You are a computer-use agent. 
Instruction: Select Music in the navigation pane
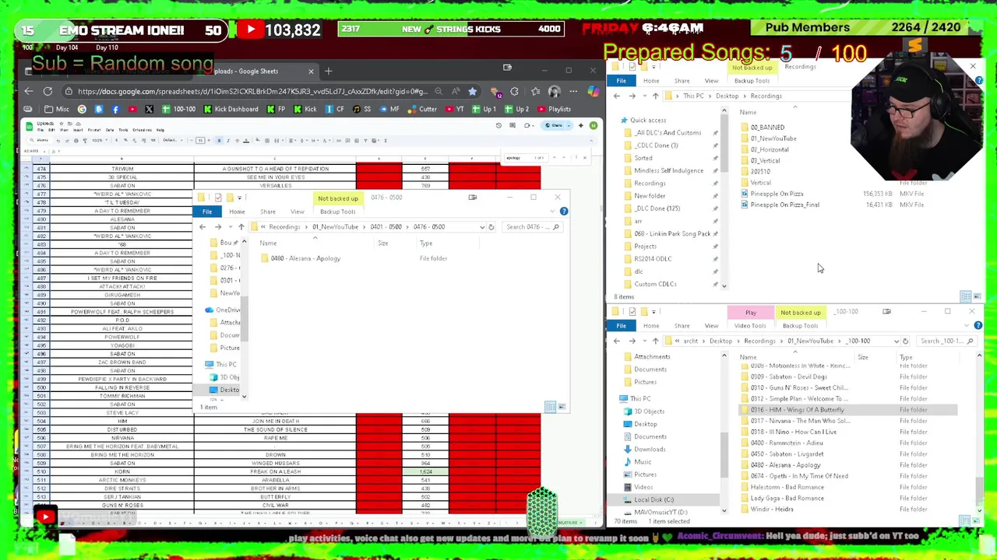643,461
